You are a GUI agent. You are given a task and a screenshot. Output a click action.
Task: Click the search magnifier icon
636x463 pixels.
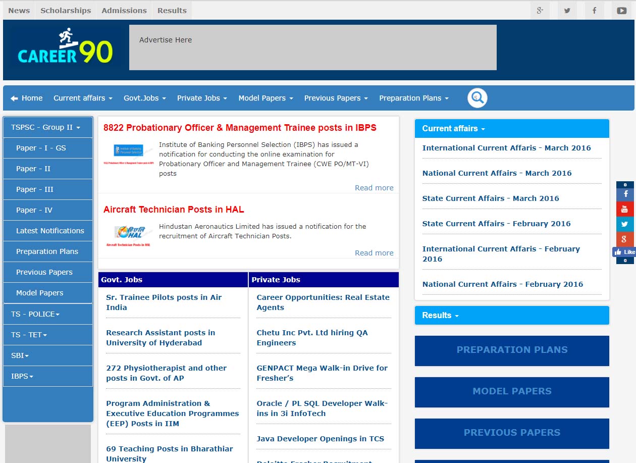pyautogui.click(x=477, y=98)
